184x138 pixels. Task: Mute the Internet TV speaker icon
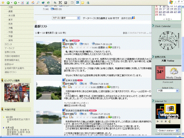click(x=170, y=121)
